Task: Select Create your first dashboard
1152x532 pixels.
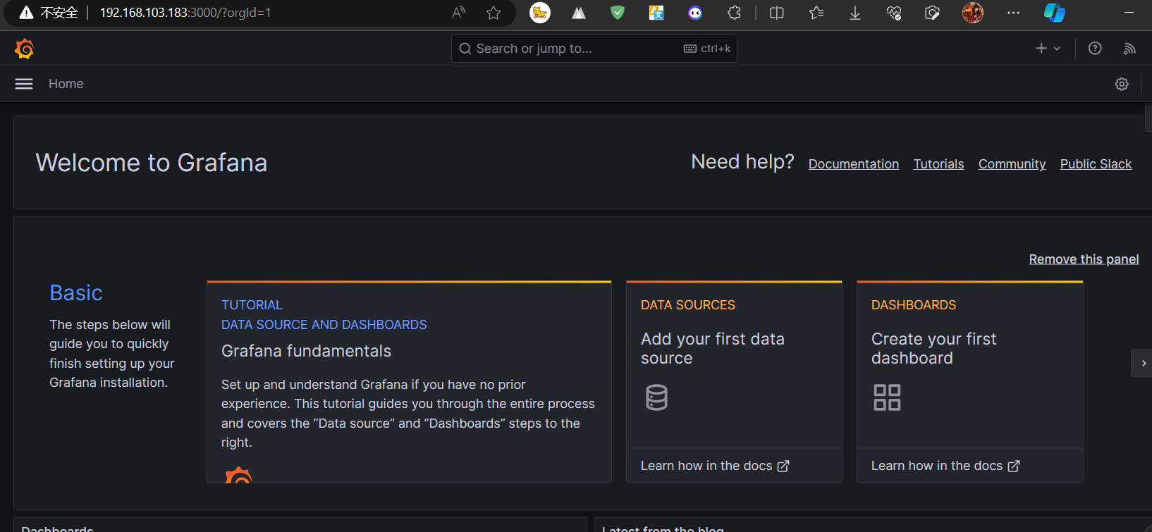Action: pos(933,349)
